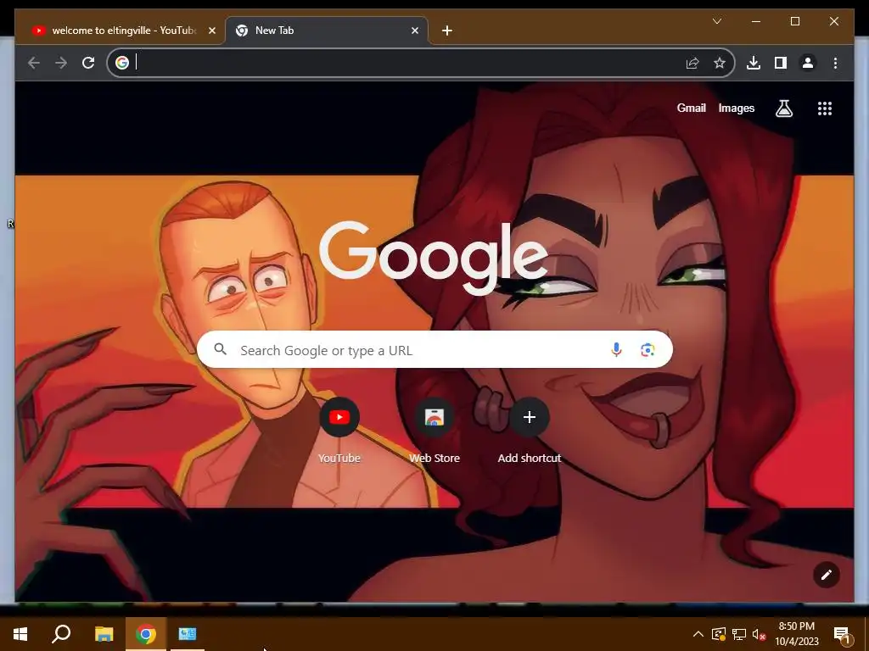Close the welcome to eltingville YouTube tab
Viewport: 869px width, 651px height.
point(211,31)
